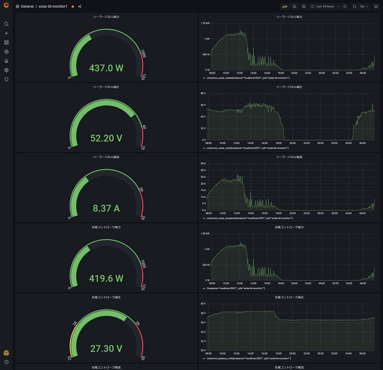Screen dimensions: 383x370
Task: Refresh the dashboard now
Action: (x=354, y=6)
